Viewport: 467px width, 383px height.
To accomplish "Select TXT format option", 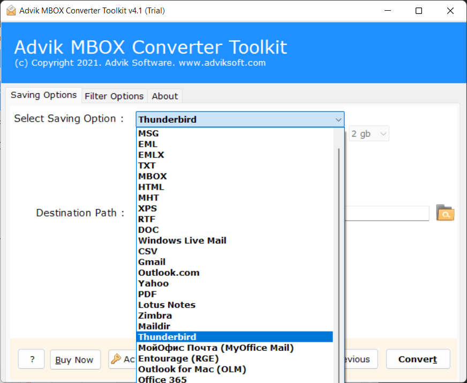I will point(235,166).
